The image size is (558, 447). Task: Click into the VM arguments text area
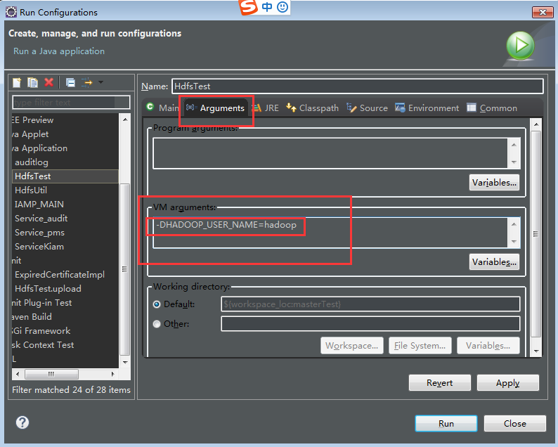pos(330,233)
